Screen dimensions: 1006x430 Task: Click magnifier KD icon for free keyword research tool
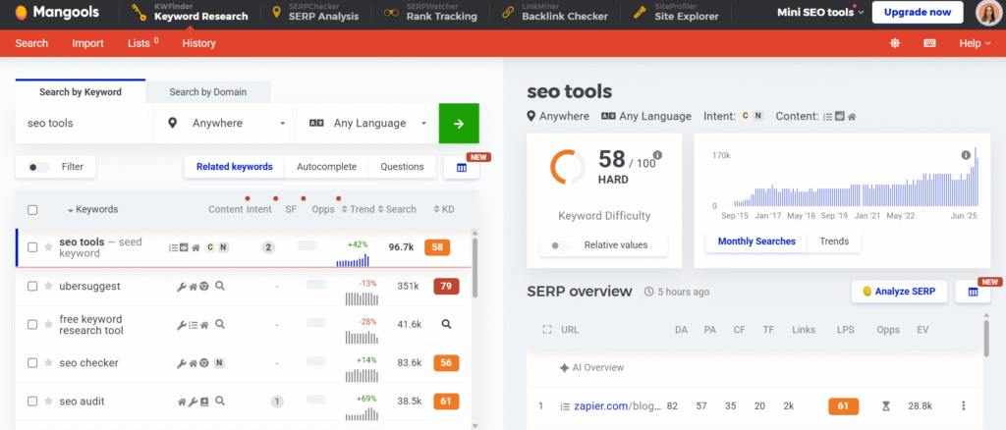click(445, 324)
